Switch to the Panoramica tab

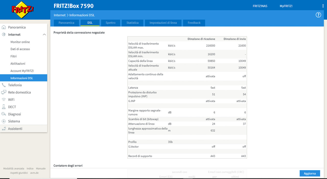[66, 23]
